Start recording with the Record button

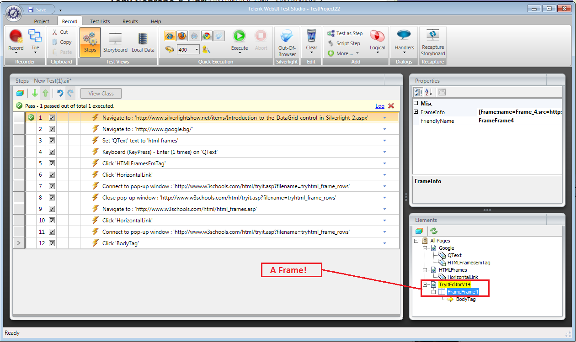tap(16, 40)
